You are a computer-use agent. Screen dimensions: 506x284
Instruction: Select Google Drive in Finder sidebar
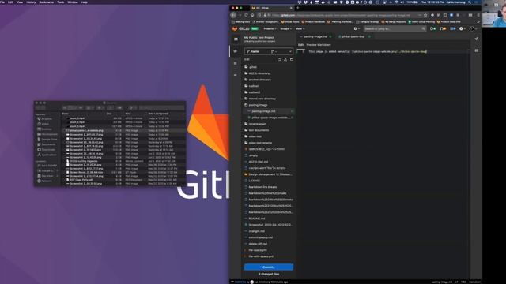click(47, 140)
